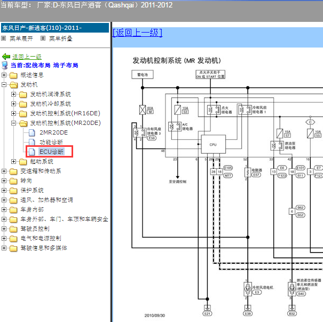This screenshot has height=322, width=323.
Task: Click the 发动机润滑系统 folder icon
Action: click(x=23, y=95)
